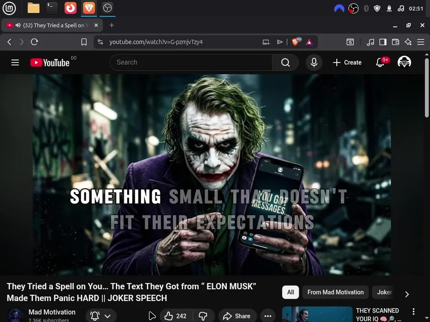This screenshot has height=322, width=430.
Task: Open the Linux Mint start menu
Action: coord(9,8)
